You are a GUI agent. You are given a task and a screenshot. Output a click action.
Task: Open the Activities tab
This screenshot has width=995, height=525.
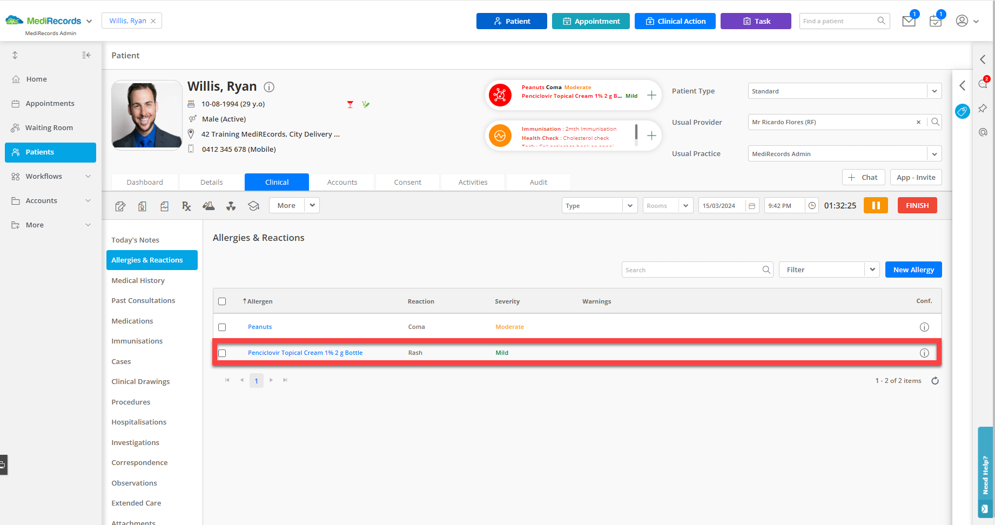click(x=473, y=182)
